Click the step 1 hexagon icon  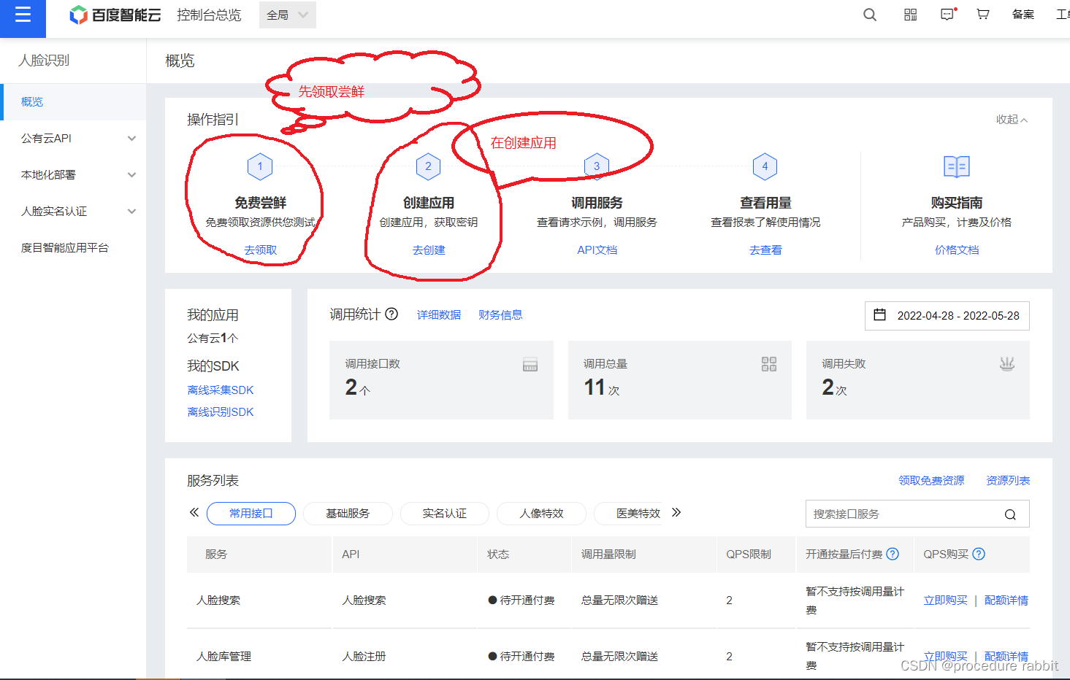[x=260, y=166]
